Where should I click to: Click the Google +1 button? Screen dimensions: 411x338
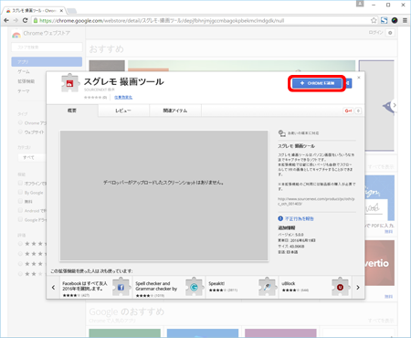point(349,111)
